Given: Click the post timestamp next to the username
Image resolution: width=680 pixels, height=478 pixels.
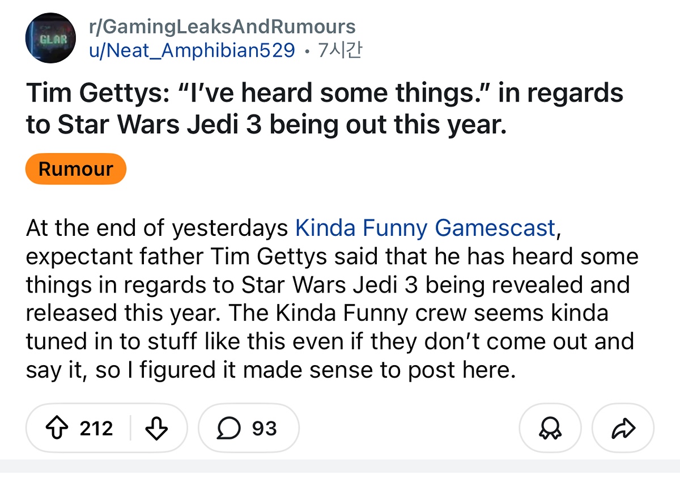Looking at the screenshot, I should pyautogui.click(x=340, y=50).
